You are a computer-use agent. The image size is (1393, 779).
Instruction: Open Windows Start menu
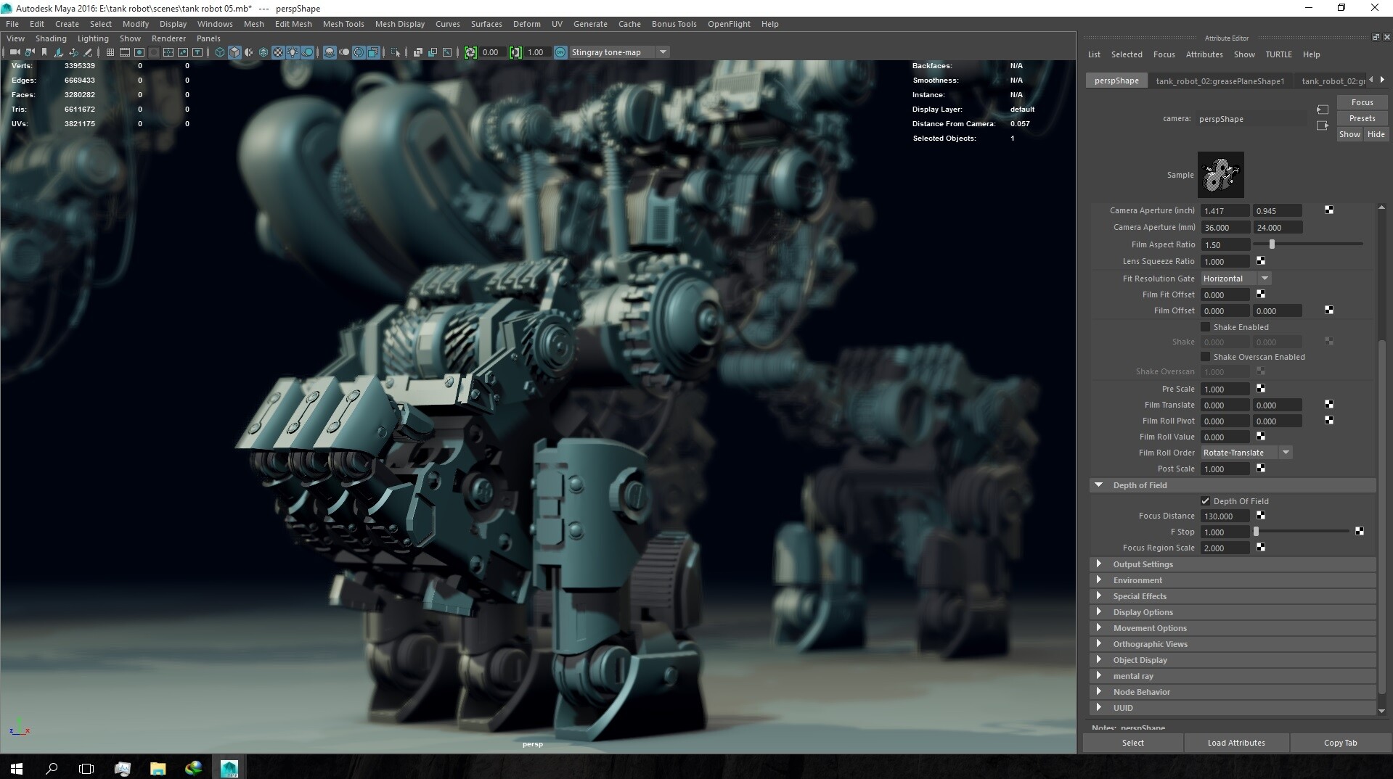(x=16, y=768)
